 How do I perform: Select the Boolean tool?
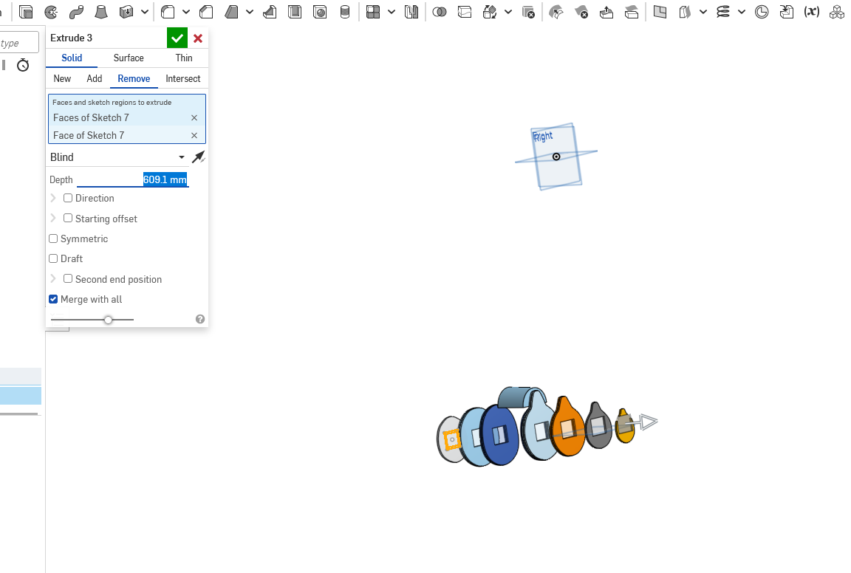point(440,12)
